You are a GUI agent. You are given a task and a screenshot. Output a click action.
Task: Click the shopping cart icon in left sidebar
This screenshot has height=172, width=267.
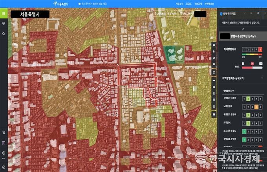4,132
